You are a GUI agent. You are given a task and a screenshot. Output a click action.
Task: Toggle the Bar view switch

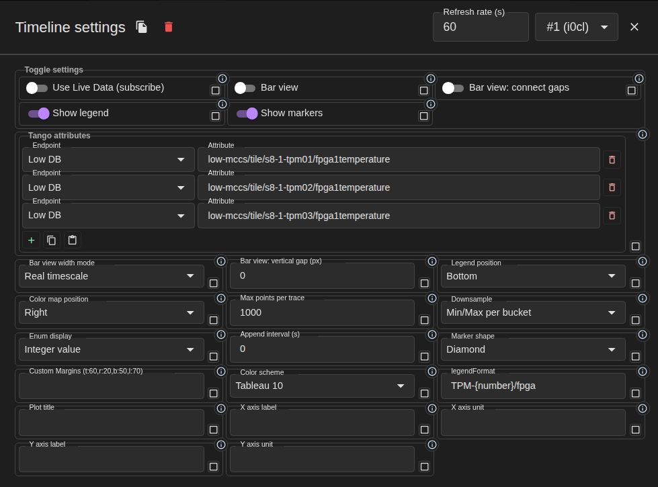point(245,88)
